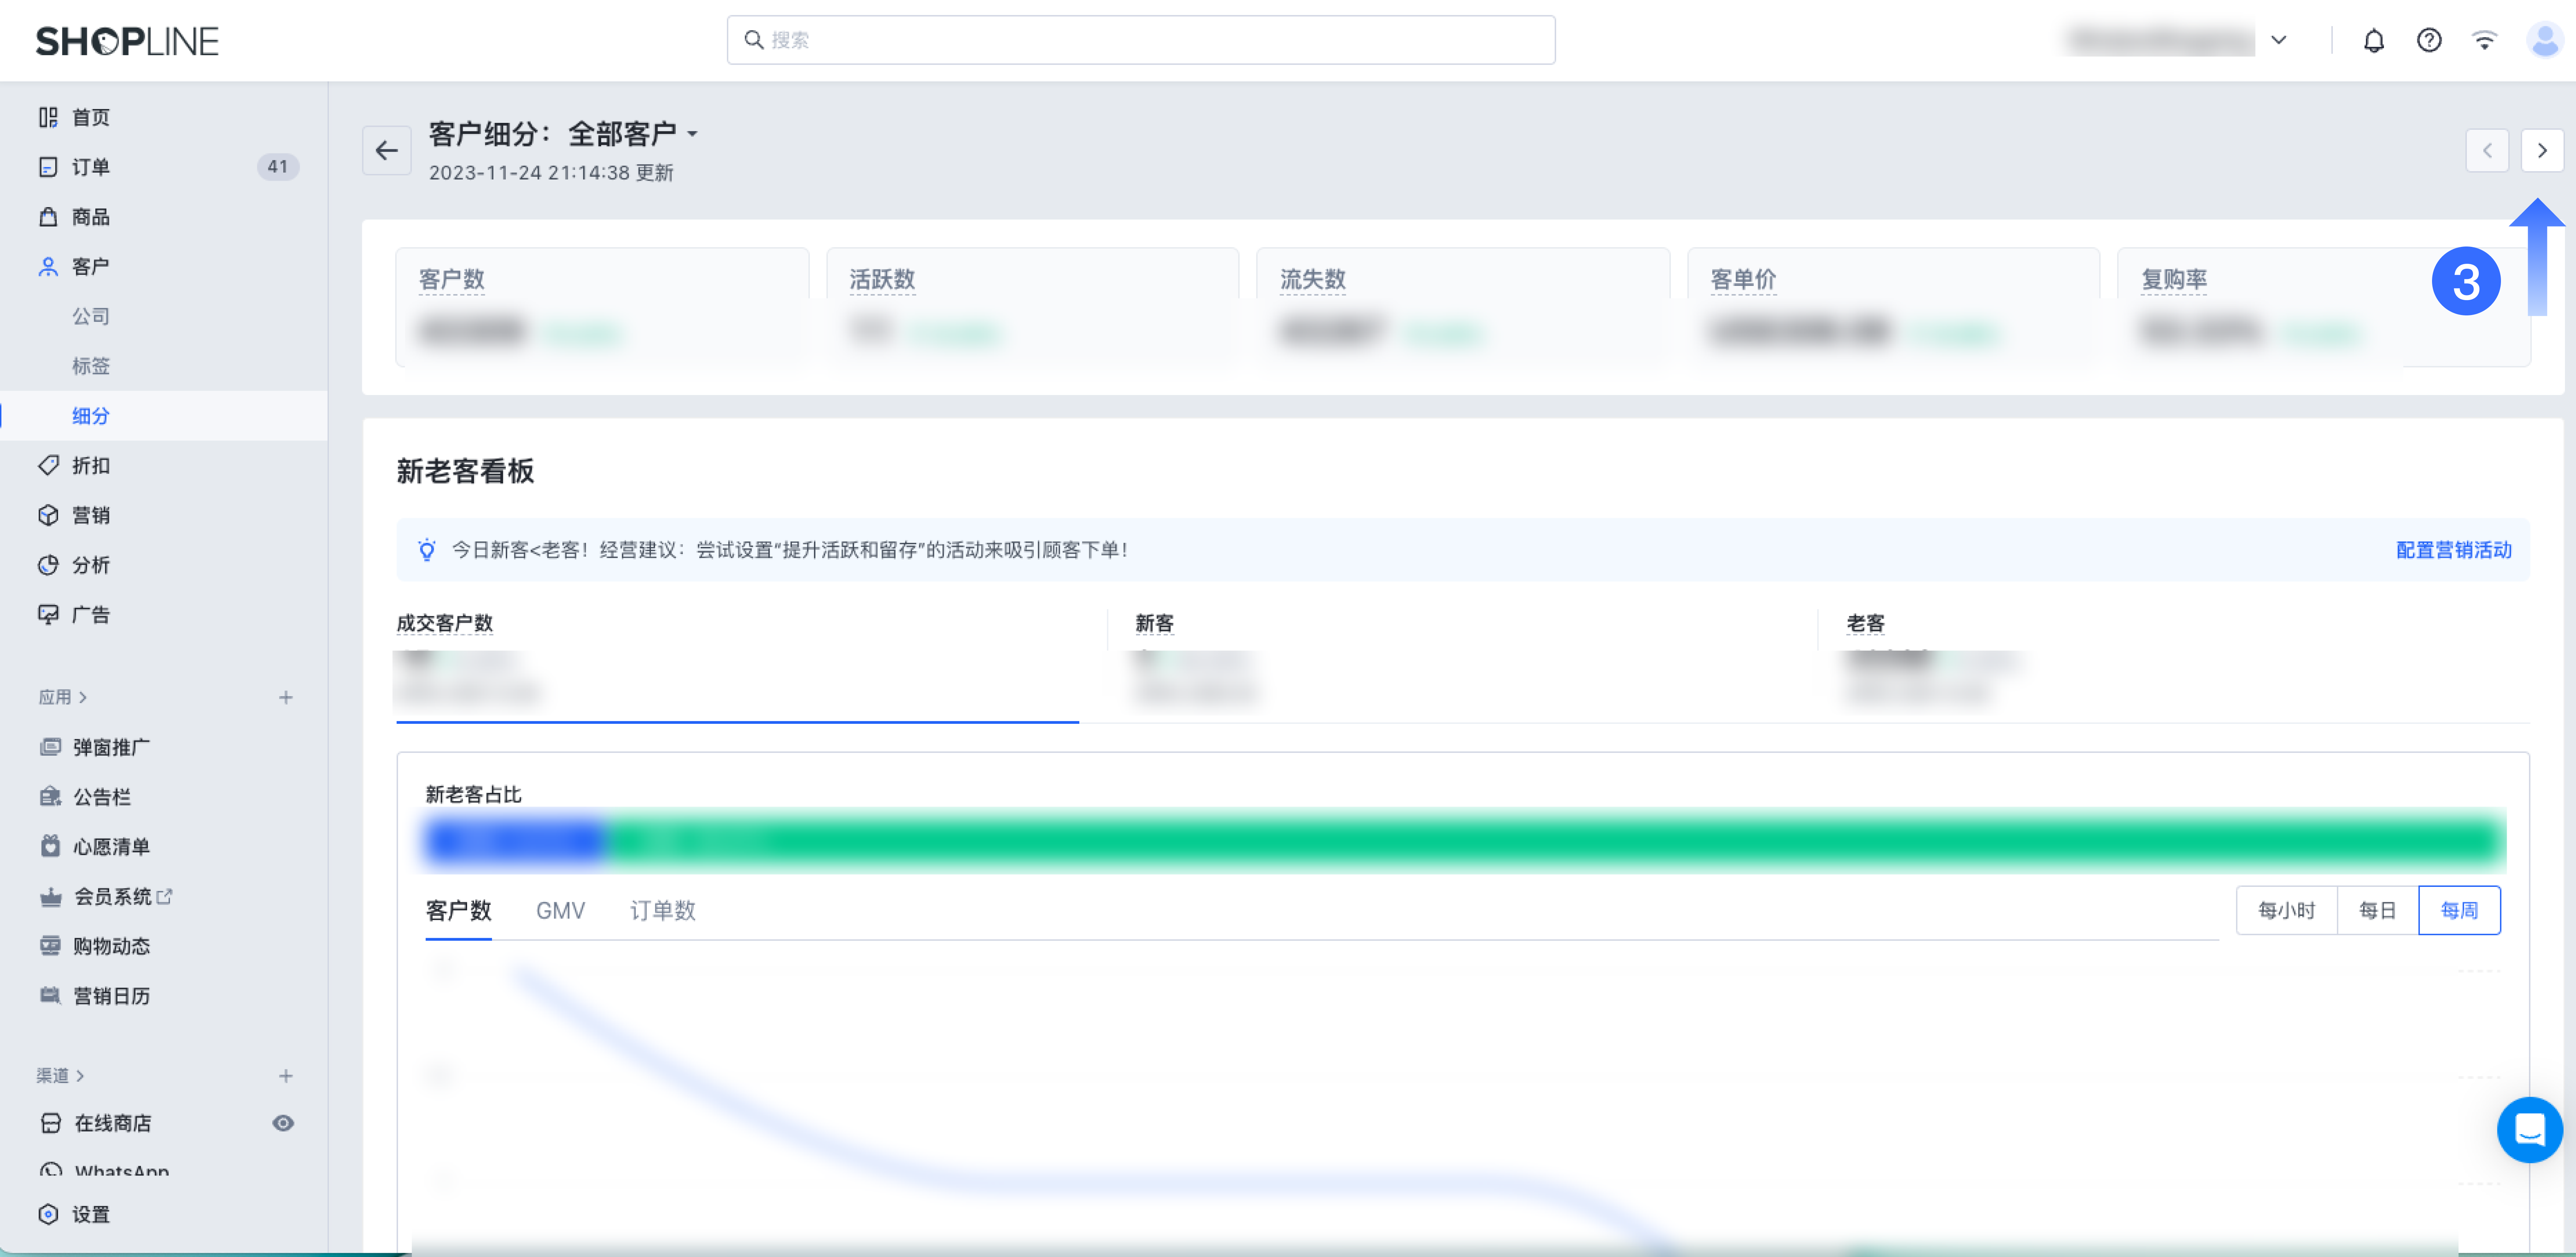
Task: Open the 折扣 discounts section
Action: tap(90, 465)
